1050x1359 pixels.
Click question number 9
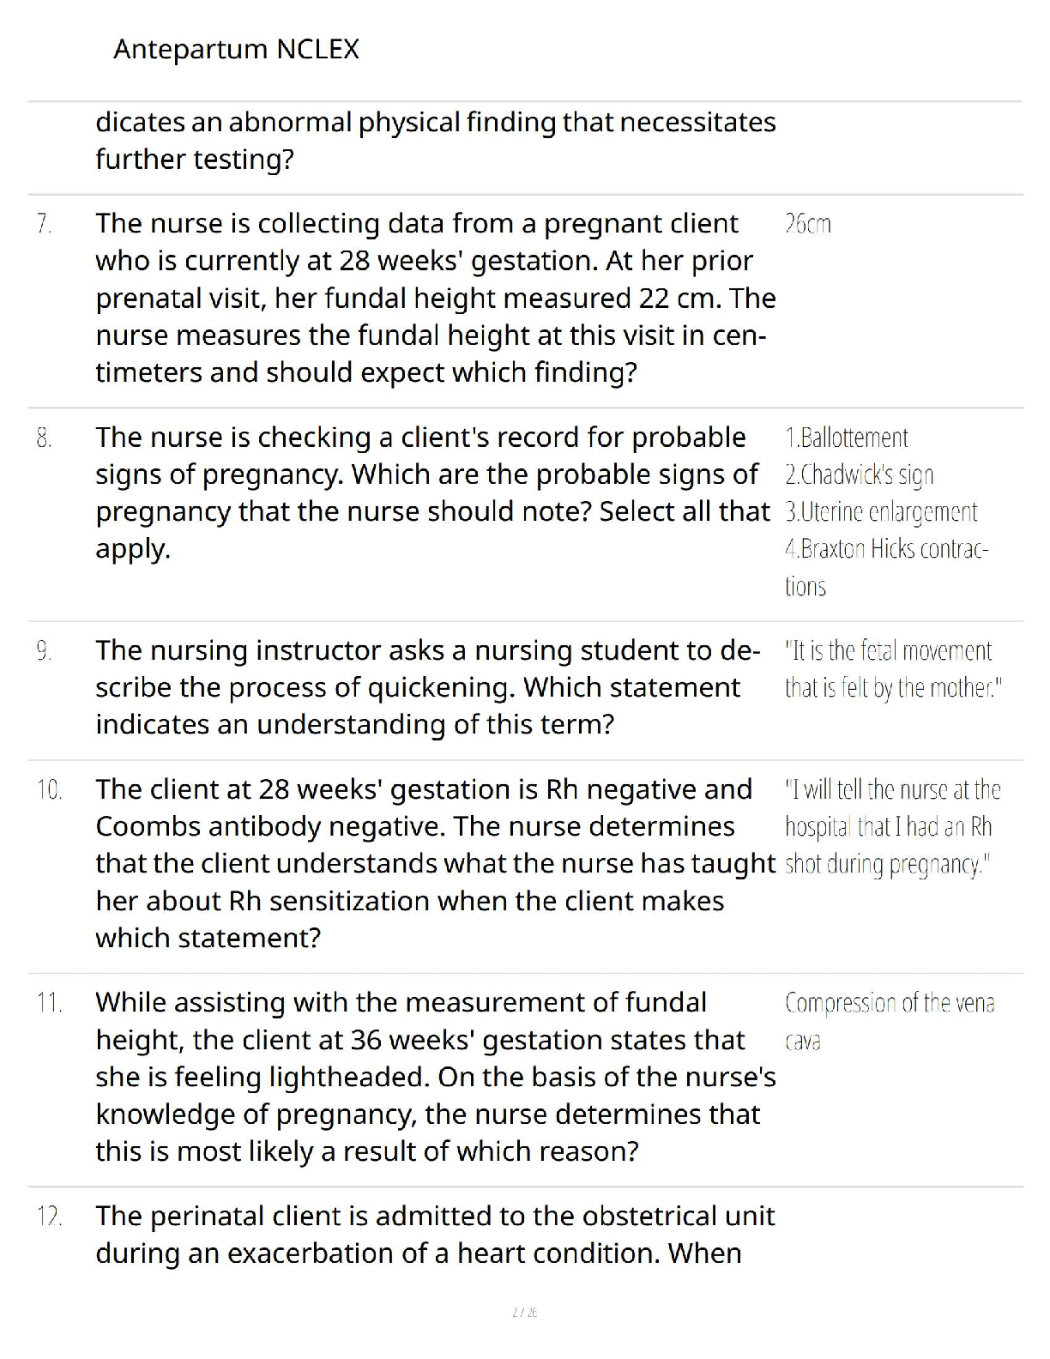pos(45,651)
